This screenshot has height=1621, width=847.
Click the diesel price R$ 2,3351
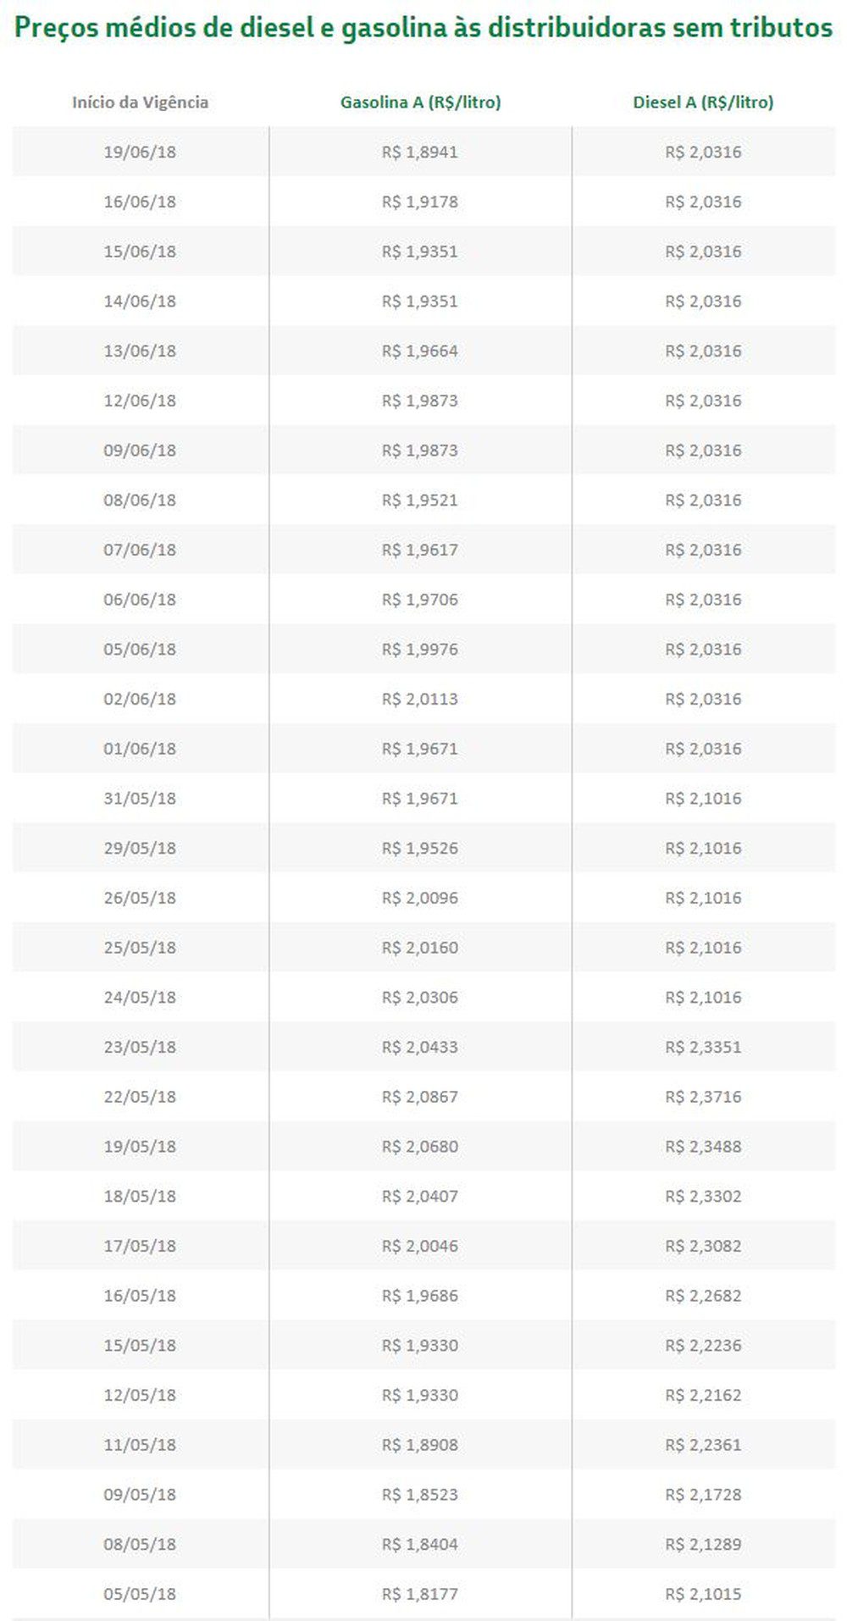(703, 1047)
